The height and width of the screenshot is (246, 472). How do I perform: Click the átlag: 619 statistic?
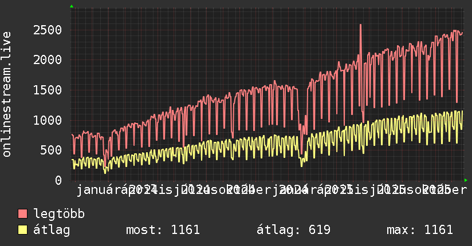tap(293, 230)
